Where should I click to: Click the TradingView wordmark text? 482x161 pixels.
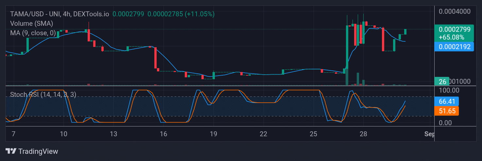[x=38, y=151]
